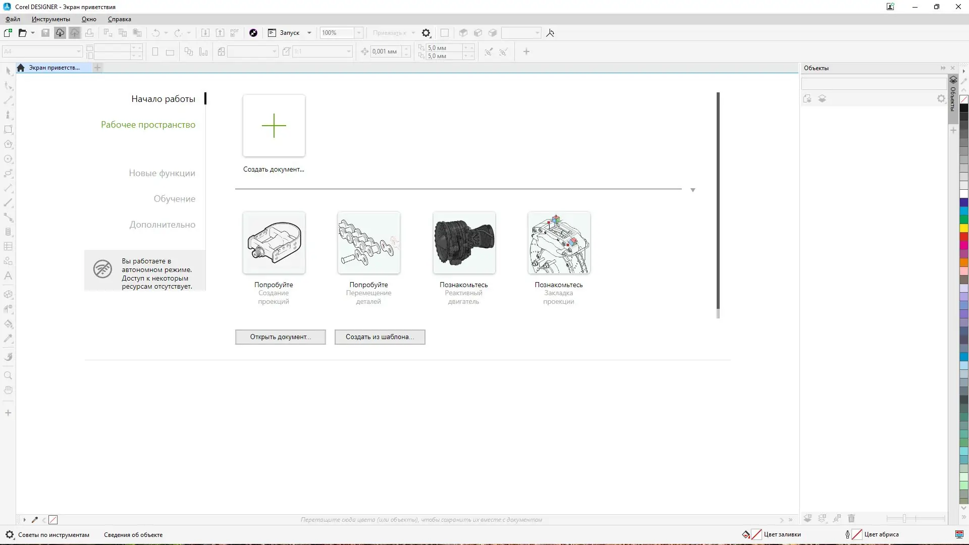The height and width of the screenshot is (545, 969).
Task: Open the Реактивный двигатель sample thumbnail
Action: tap(464, 243)
